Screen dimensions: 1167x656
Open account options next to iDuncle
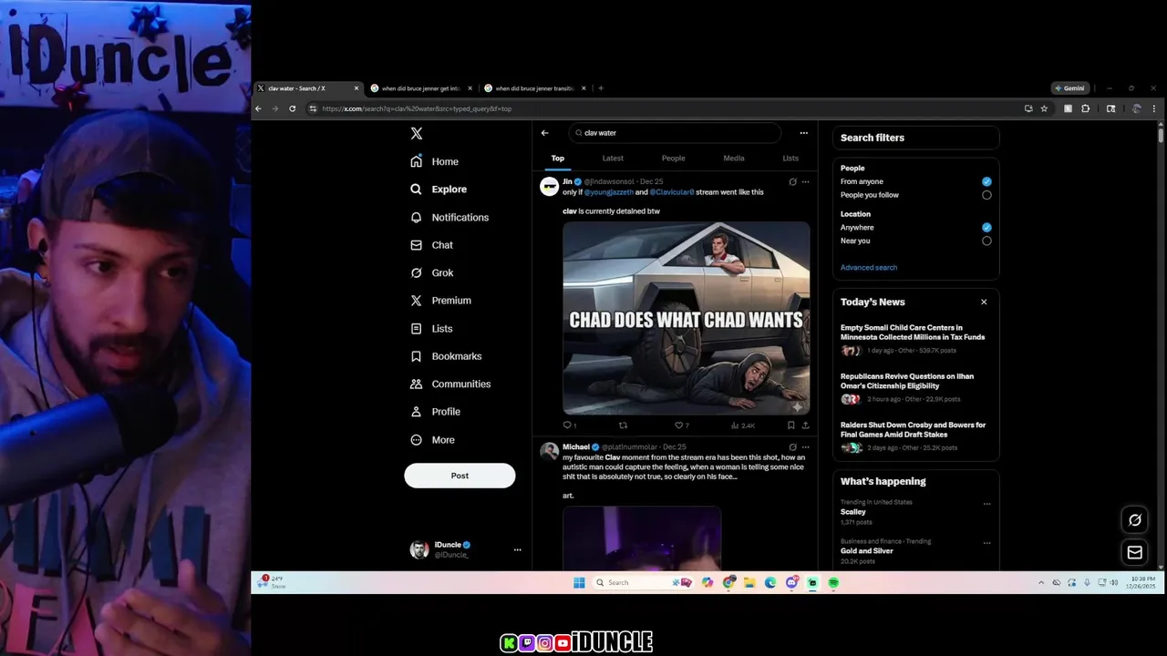(517, 549)
